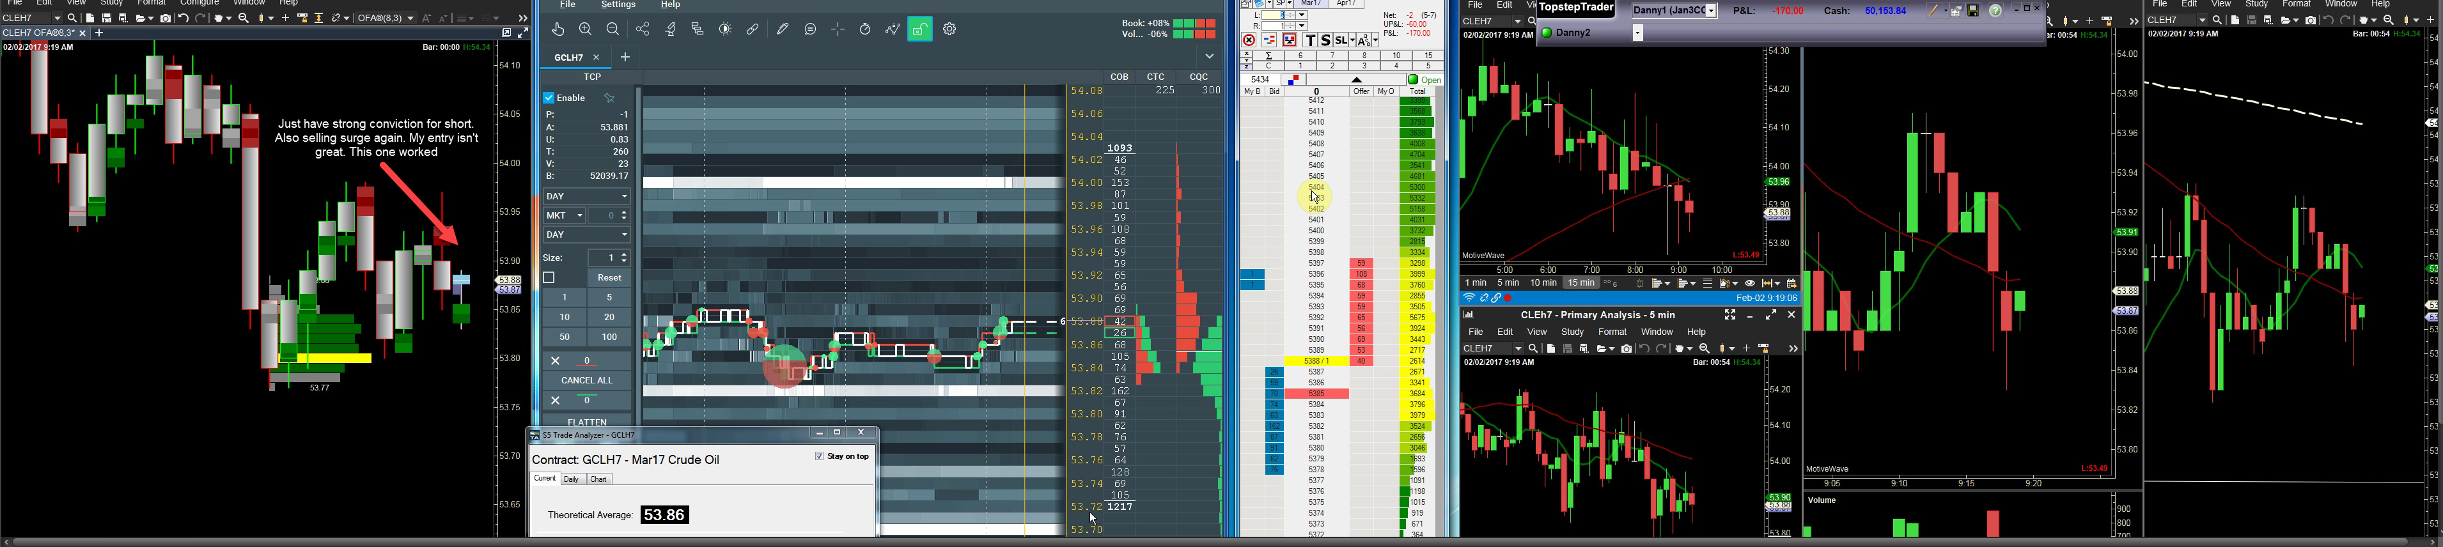Open the Format menu in Primary Analysis 5 min
Viewport: 2443px width, 547px height.
point(1612,333)
